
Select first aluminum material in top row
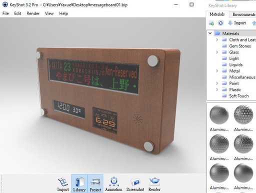(x=219, y=114)
